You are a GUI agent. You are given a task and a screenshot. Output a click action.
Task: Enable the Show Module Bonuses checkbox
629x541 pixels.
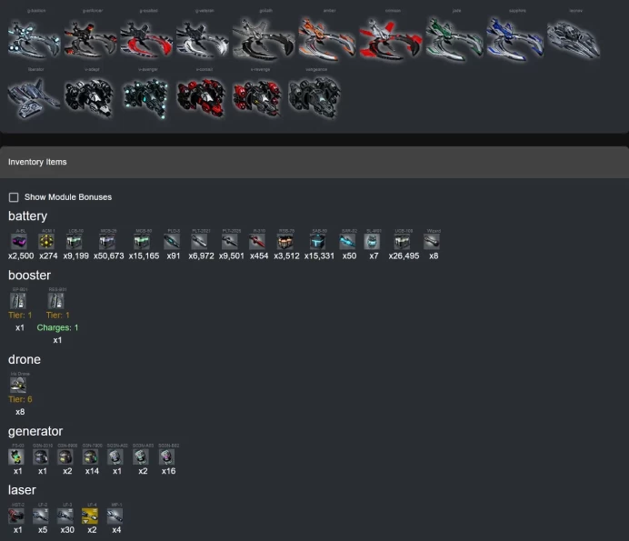(14, 197)
